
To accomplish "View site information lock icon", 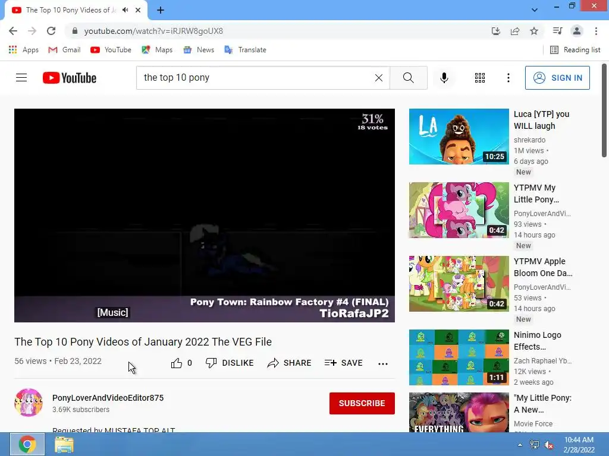I will pyautogui.click(x=75, y=31).
